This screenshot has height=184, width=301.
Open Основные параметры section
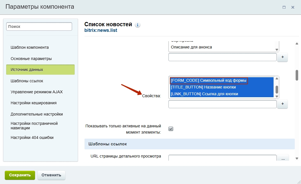click(31, 59)
